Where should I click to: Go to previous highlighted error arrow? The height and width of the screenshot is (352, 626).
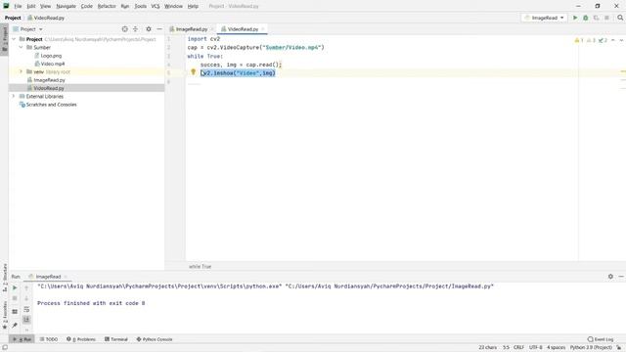point(613,40)
